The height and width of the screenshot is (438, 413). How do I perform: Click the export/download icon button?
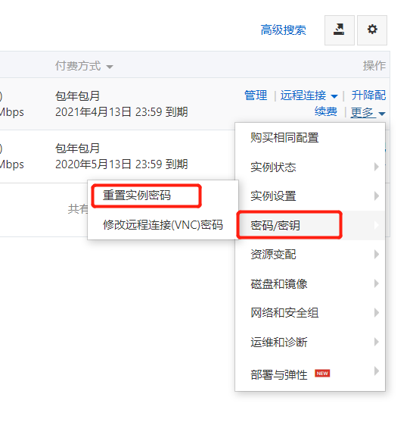click(x=340, y=30)
